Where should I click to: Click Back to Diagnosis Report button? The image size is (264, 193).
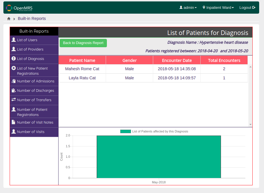click(83, 43)
